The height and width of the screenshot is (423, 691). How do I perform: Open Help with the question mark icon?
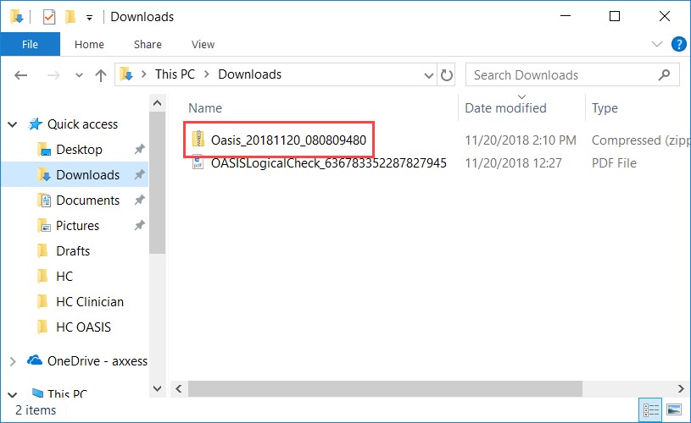678,44
